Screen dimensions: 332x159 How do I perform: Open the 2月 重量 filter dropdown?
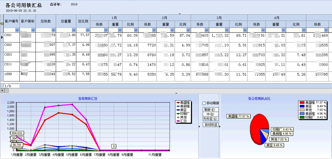172,30
